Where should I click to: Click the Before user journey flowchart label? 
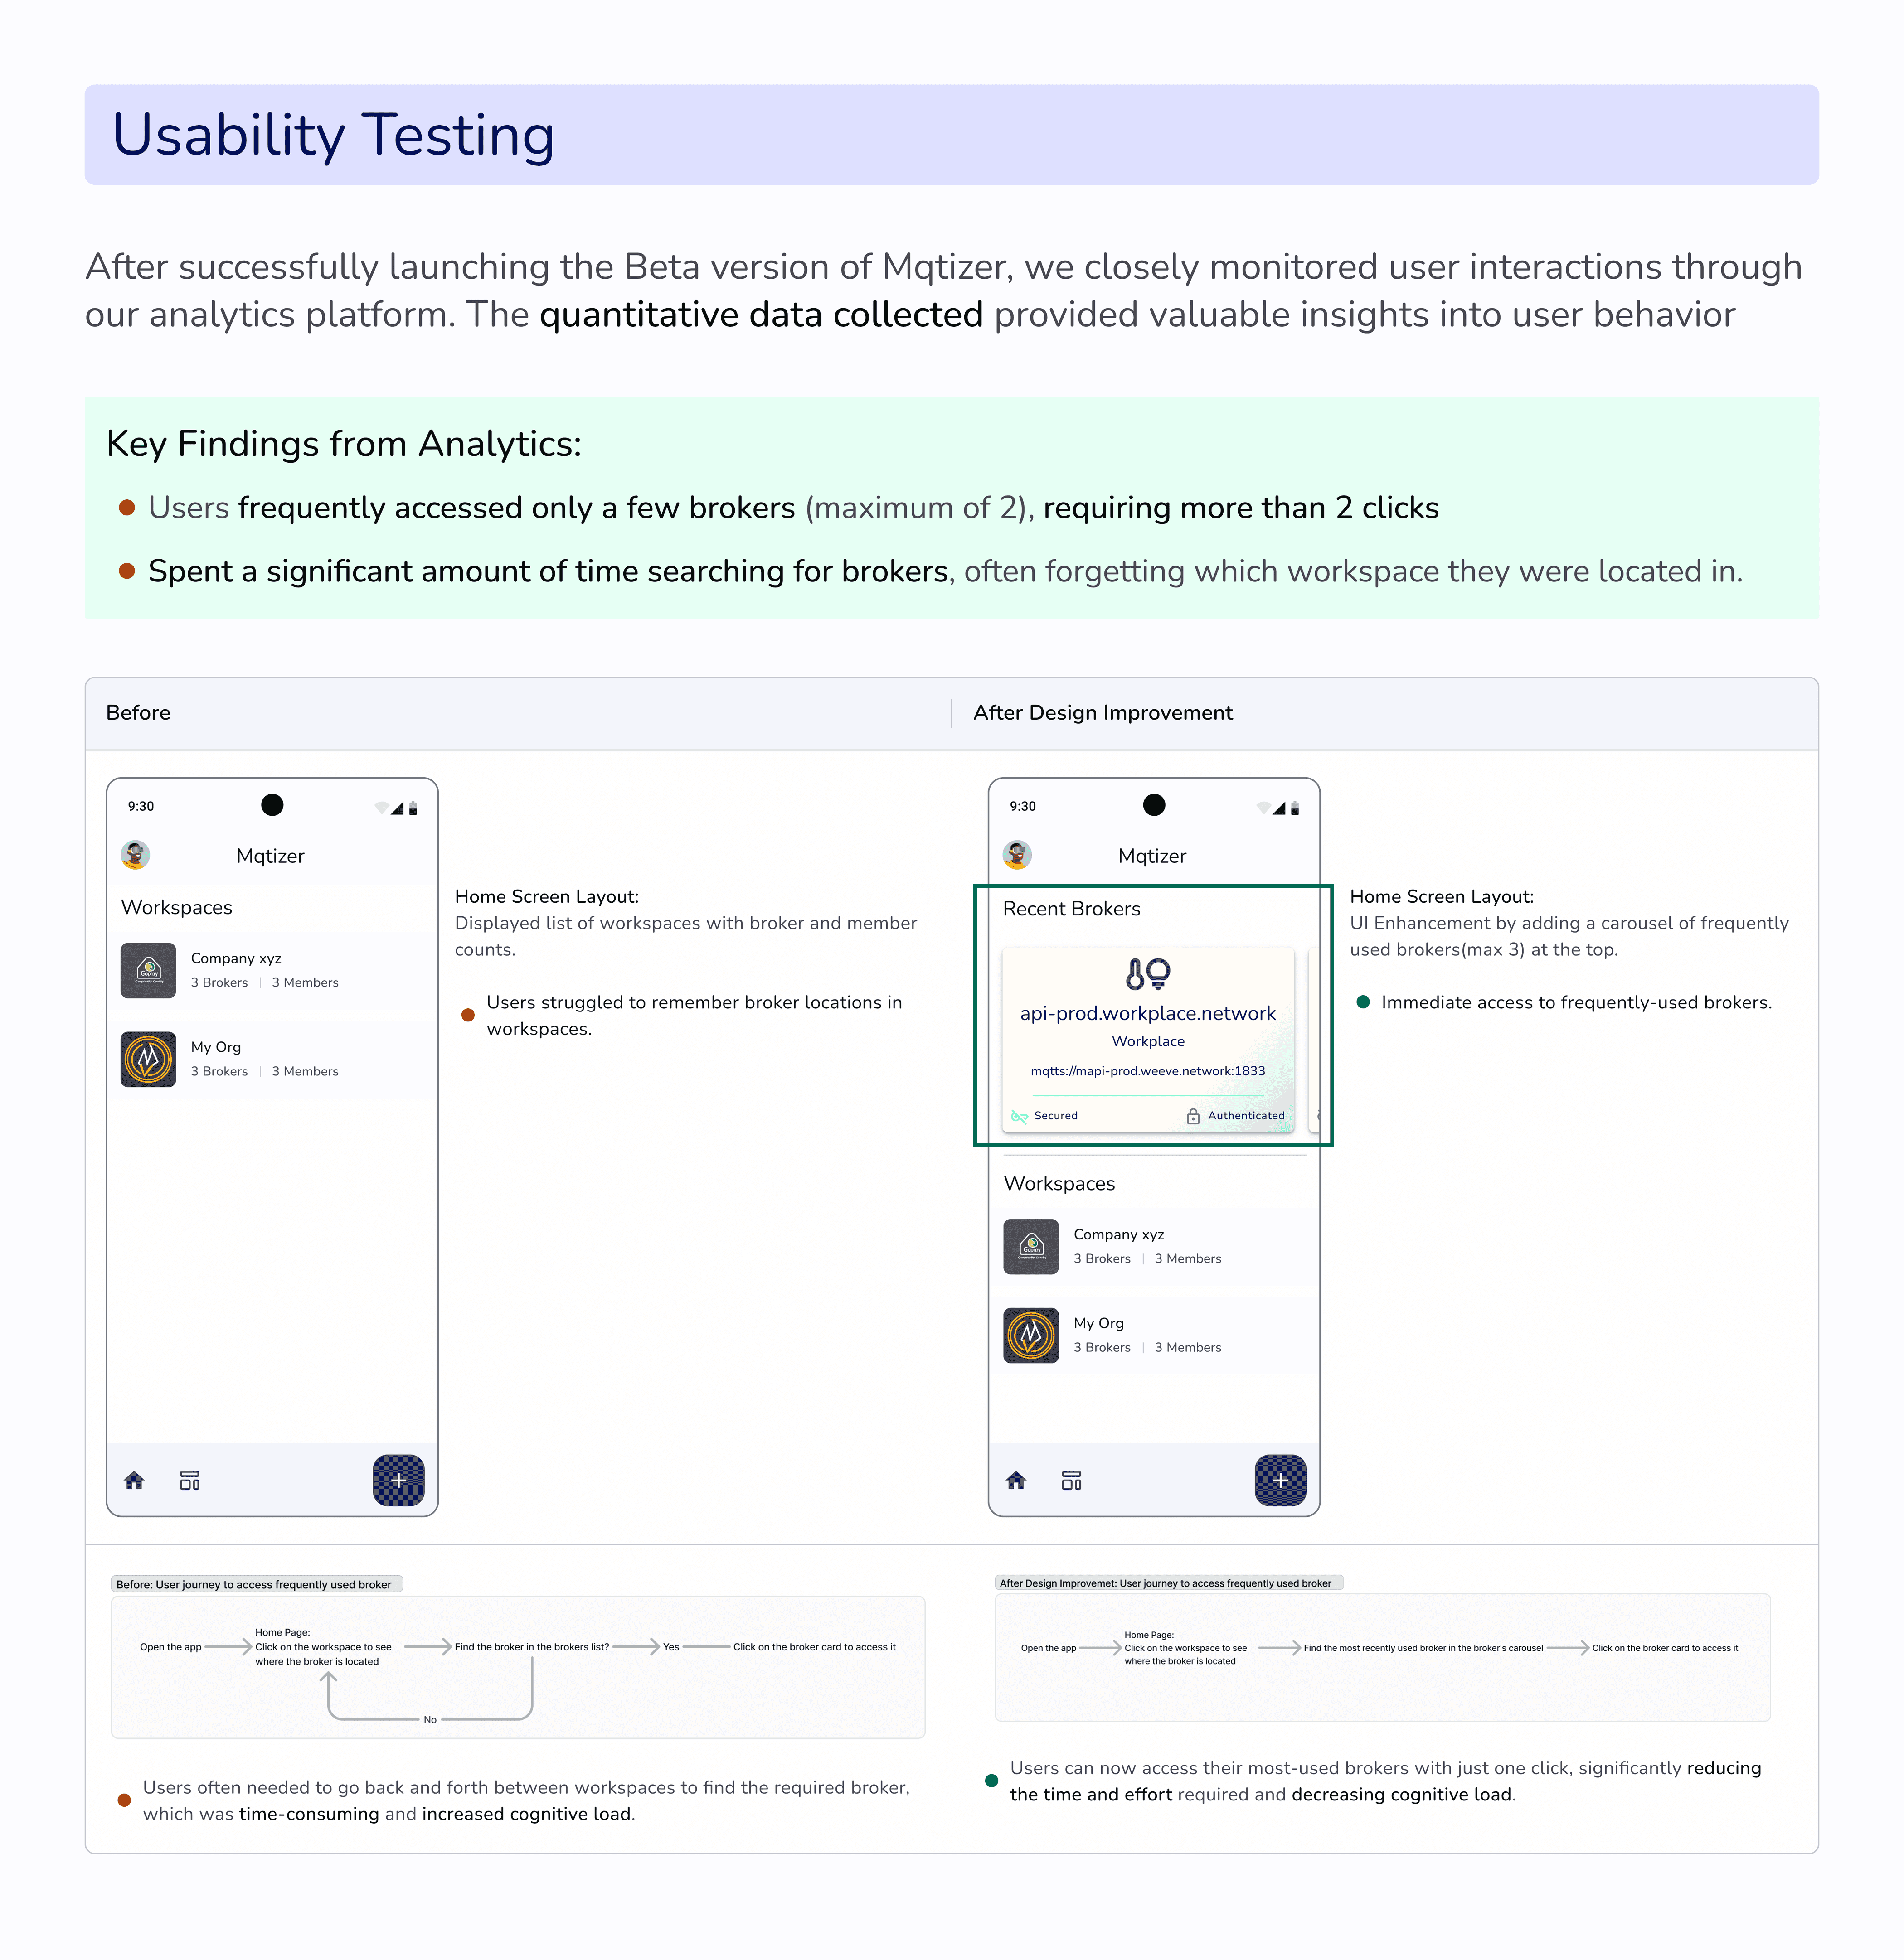[x=254, y=1584]
